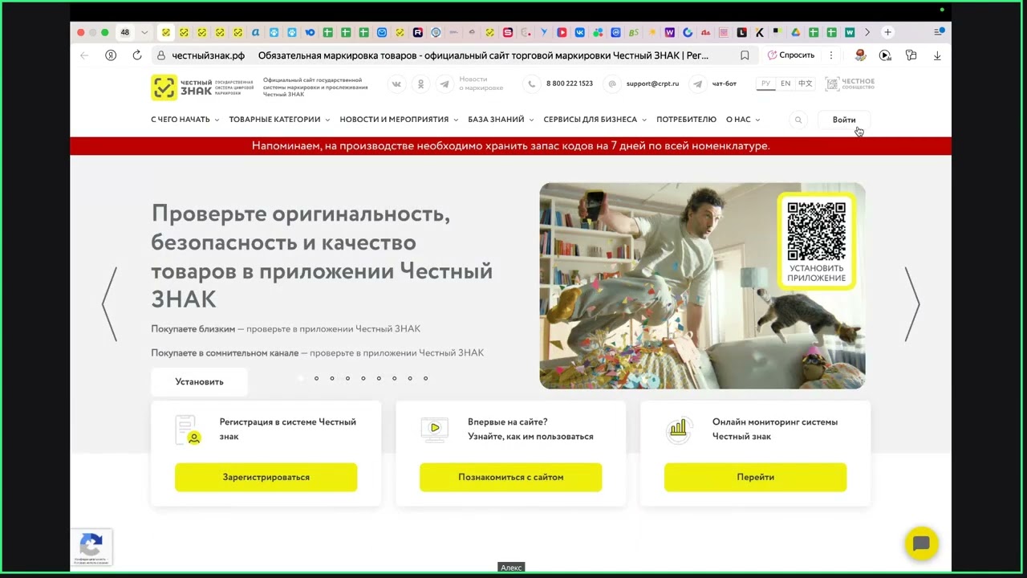Click the address bar URL честныйзнак.рф
This screenshot has width=1027, height=578.
209,55
